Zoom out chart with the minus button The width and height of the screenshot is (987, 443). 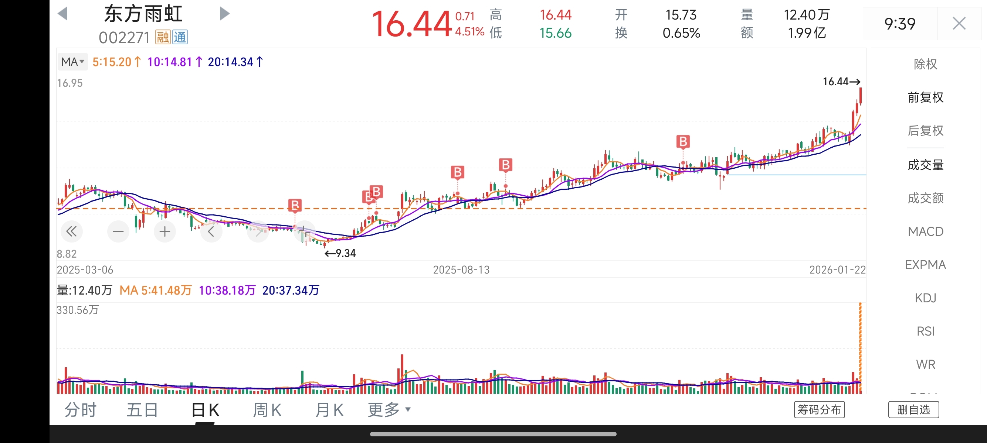118,231
